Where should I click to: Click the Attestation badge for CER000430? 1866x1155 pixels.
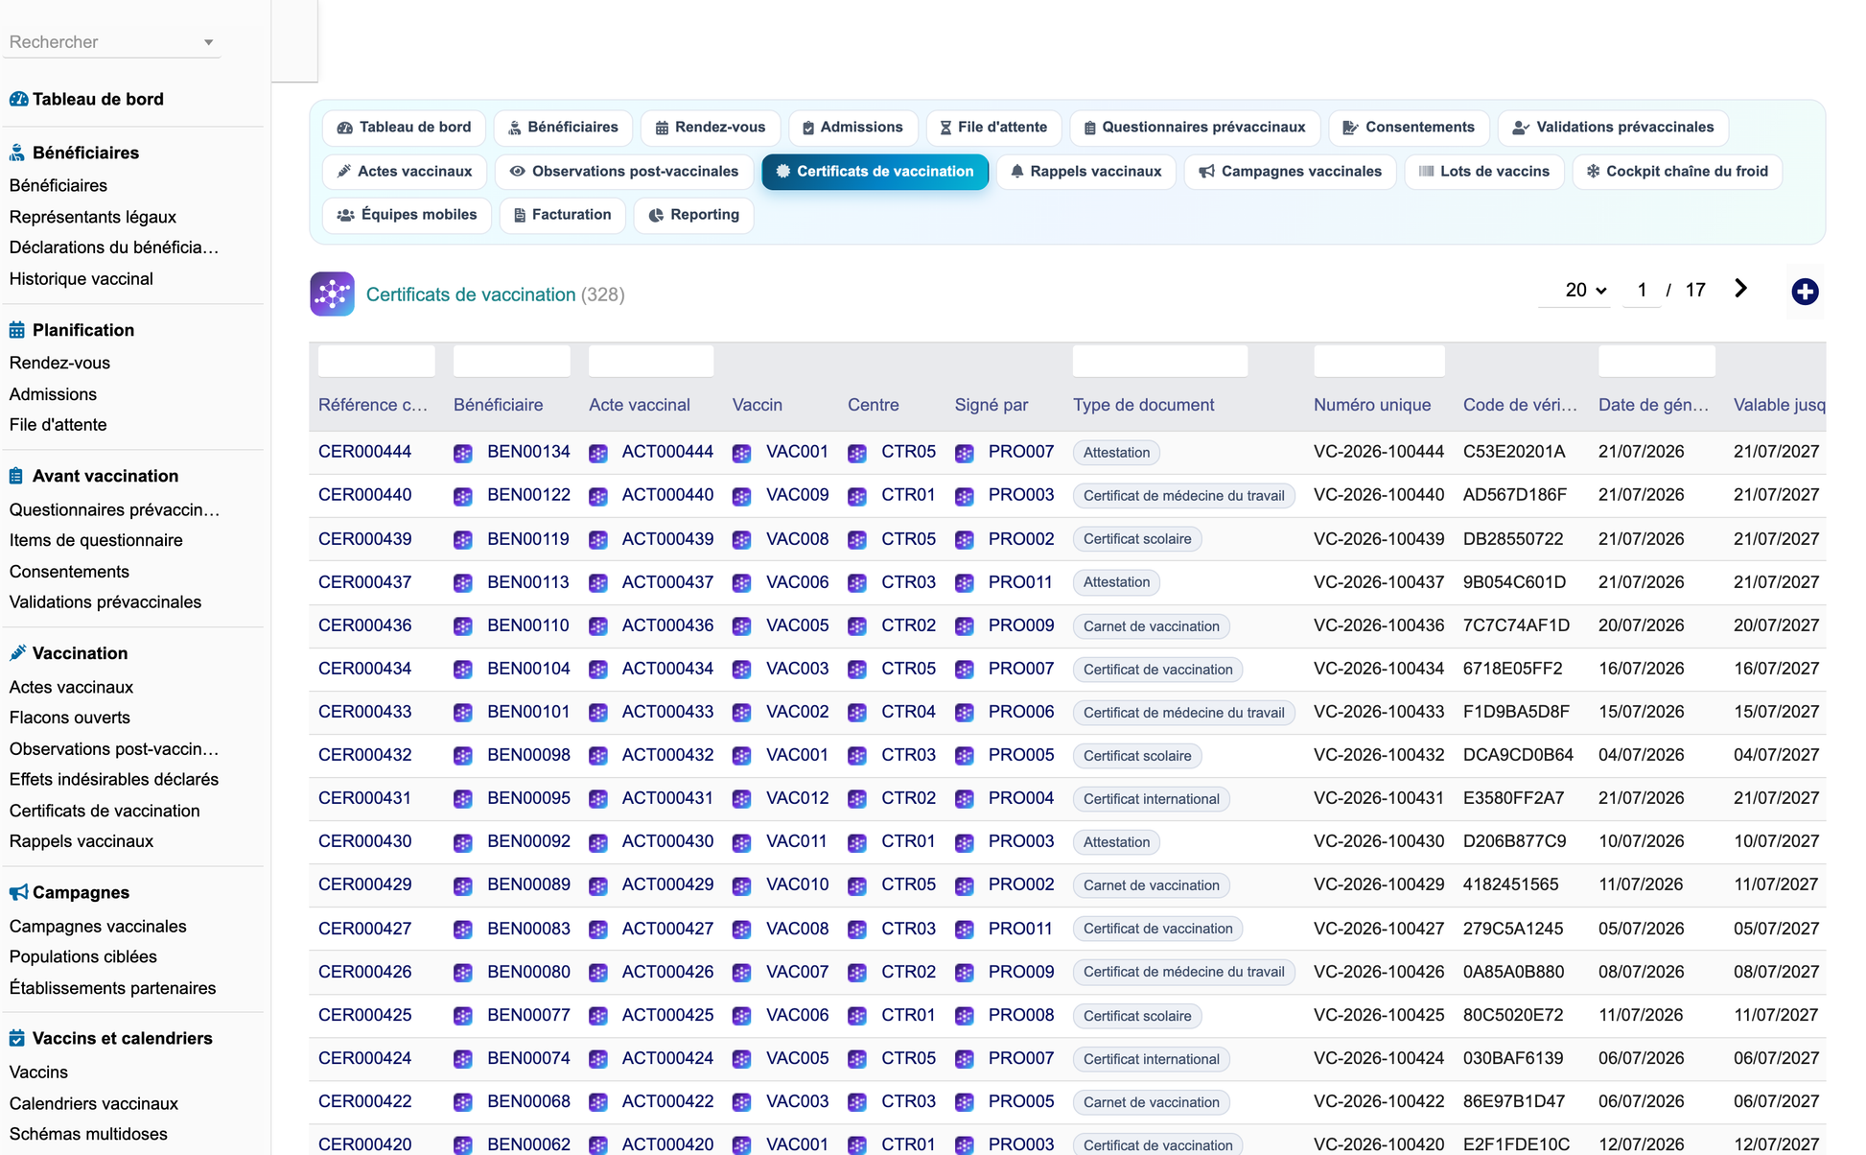click(x=1116, y=842)
